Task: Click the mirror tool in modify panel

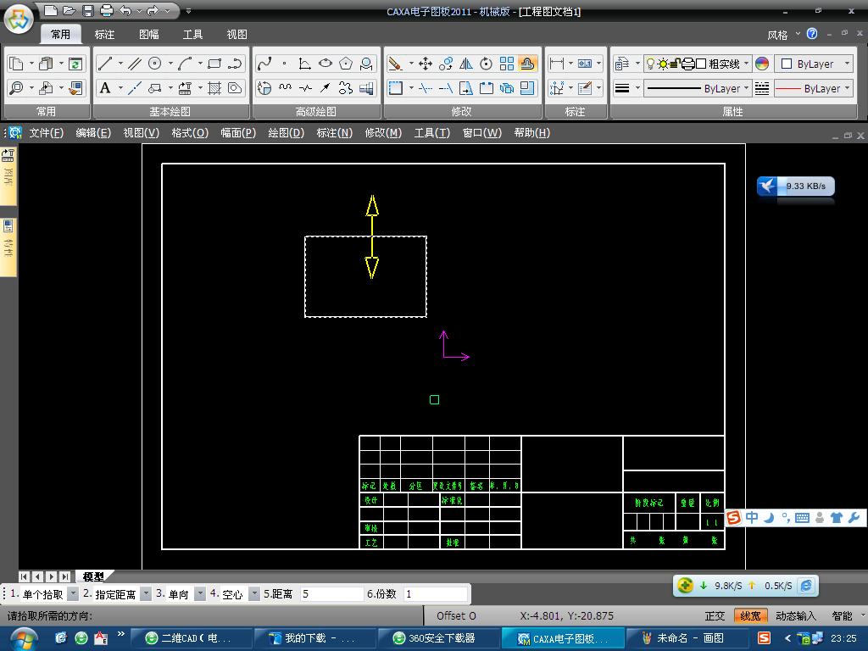Action: pos(466,64)
